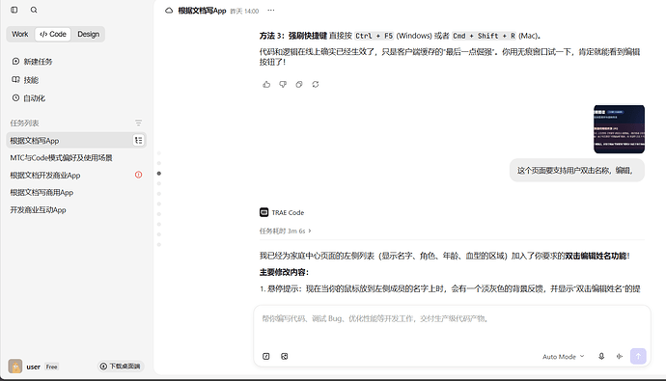The height and width of the screenshot is (381, 666).
Task: Click the audio waveform icon
Action: 620,356
